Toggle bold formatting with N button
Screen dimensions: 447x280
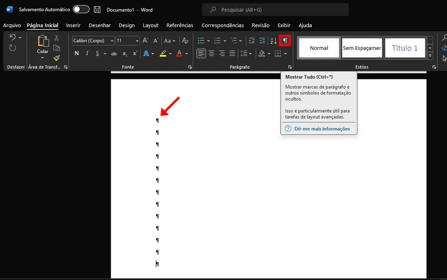point(77,53)
